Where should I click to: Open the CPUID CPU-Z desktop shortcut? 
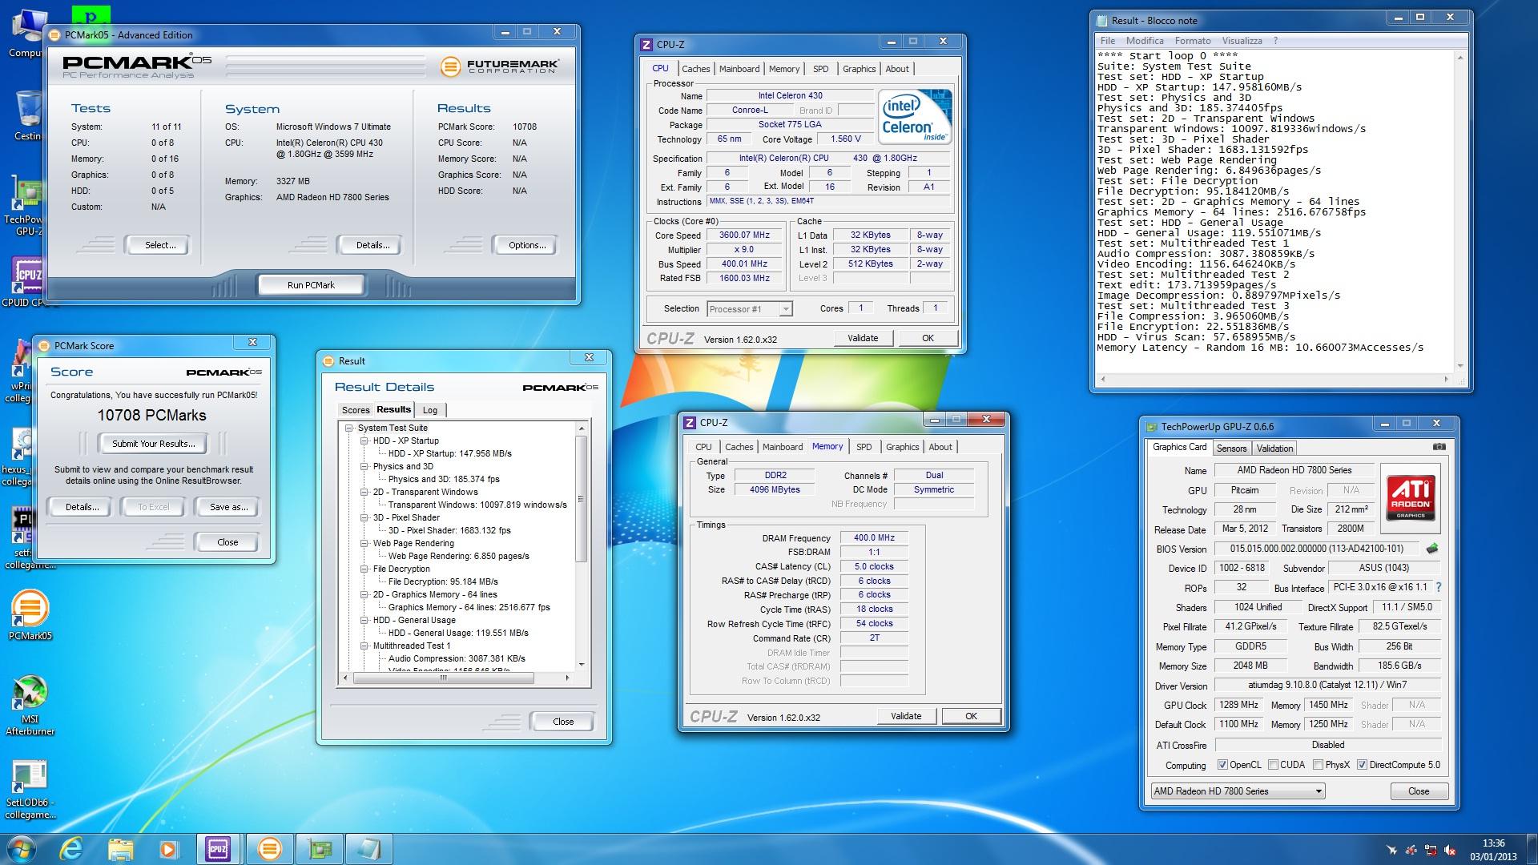(x=26, y=282)
